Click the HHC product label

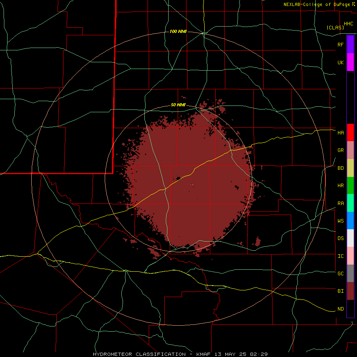(x=349, y=24)
